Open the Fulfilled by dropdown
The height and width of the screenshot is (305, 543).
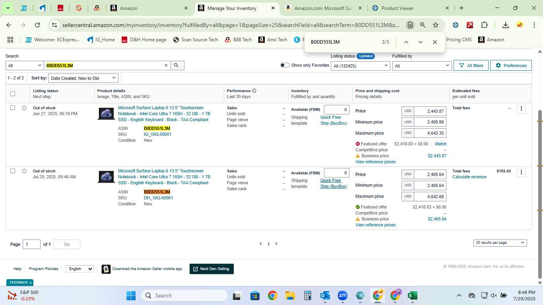click(x=422, y=66)
